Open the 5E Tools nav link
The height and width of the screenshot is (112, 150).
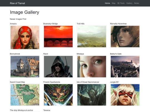tap(121, 3)
